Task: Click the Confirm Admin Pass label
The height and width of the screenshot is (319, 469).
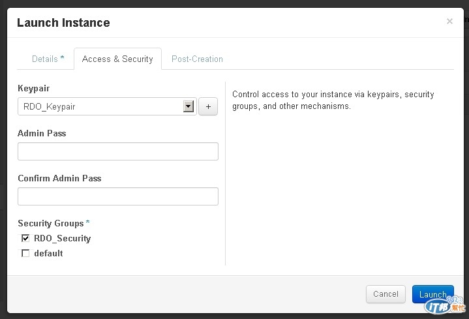Action: 59,178
